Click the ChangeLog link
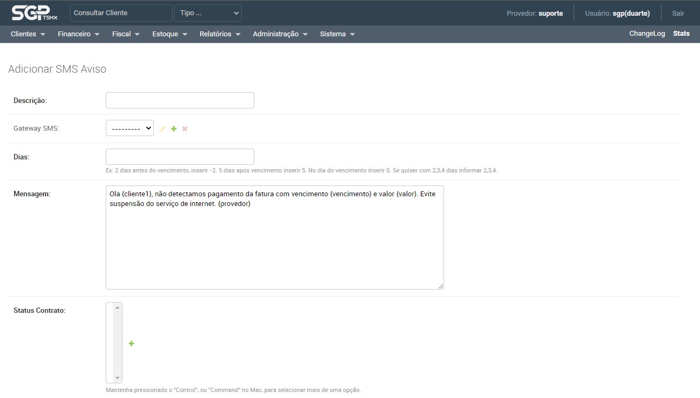 coord(647,34)
